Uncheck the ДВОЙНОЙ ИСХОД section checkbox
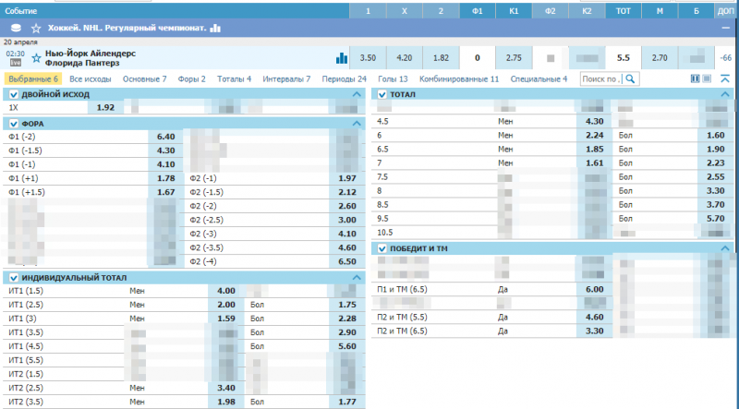This screenshot has width=739, height=409. tap(13, 95)
